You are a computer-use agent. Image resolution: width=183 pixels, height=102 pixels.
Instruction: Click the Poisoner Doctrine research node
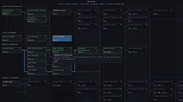tap(163, 98)
